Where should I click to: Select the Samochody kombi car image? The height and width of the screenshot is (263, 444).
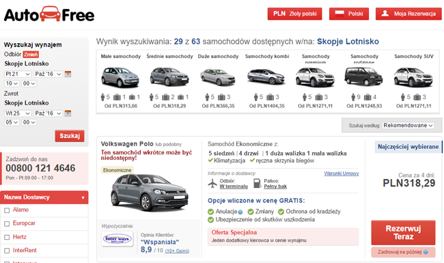(x=266, y=77)
